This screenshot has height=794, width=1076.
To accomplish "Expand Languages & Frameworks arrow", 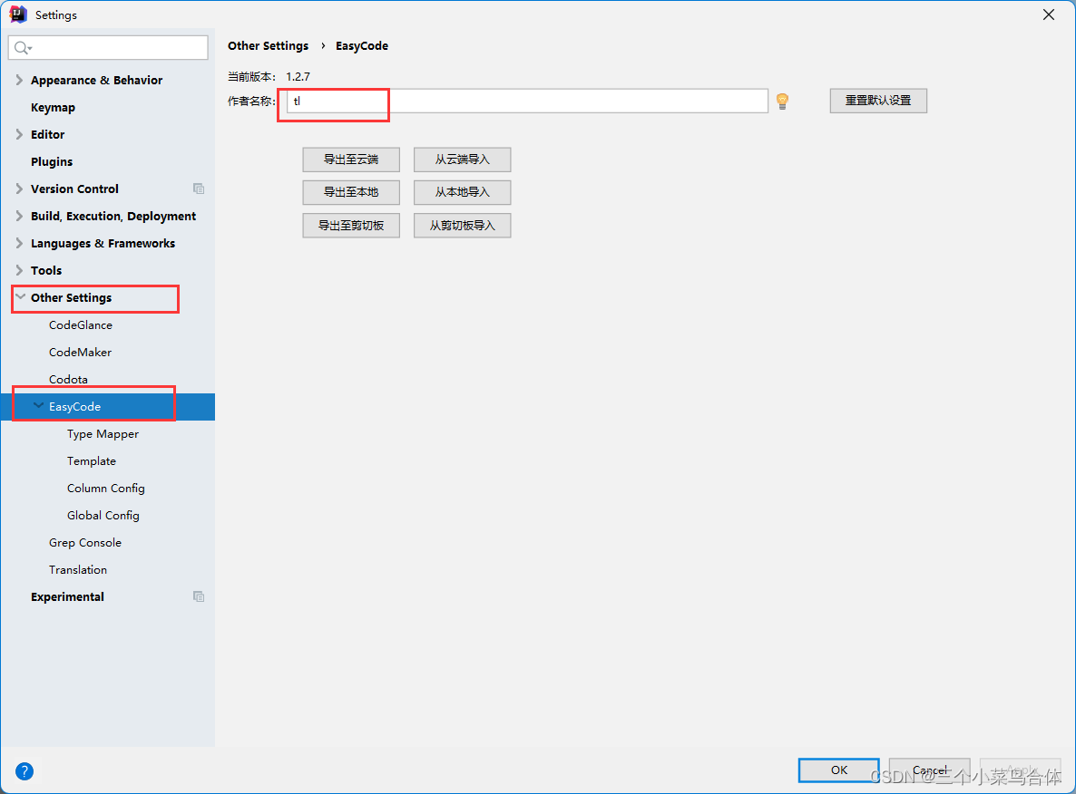I will point(18,243).
